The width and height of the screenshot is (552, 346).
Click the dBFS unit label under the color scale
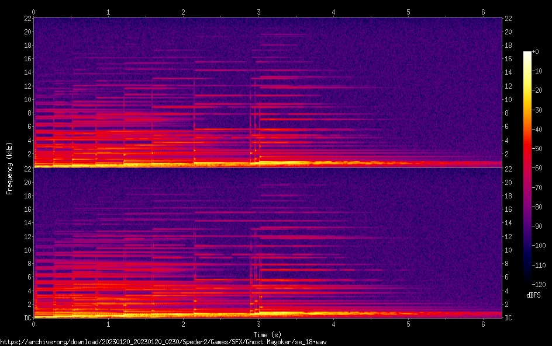coord(533,295)
